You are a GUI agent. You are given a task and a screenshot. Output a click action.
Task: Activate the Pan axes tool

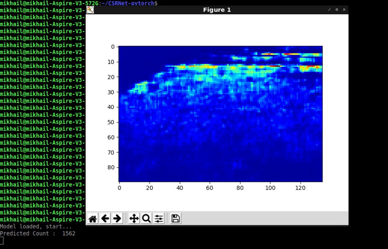point(134,218)
